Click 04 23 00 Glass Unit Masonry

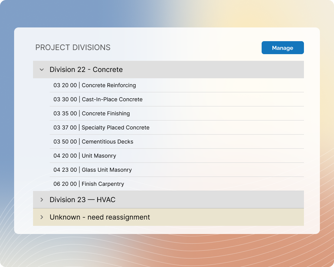coord(177,170)
